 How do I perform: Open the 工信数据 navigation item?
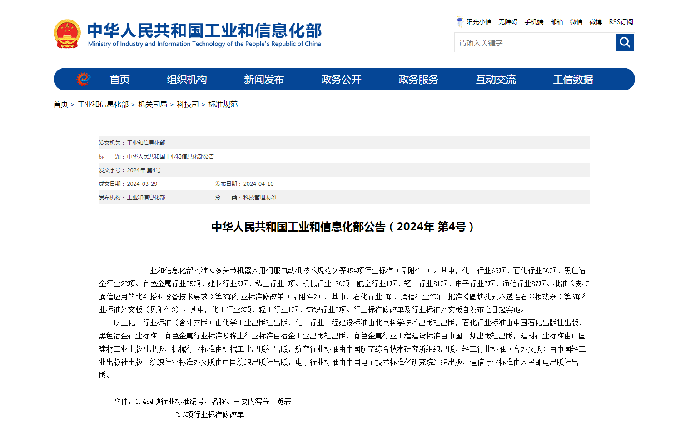point(573,80)
